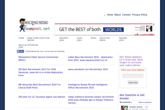
Task: Open the London School of Business banner ad
Action: coord(105,29)
